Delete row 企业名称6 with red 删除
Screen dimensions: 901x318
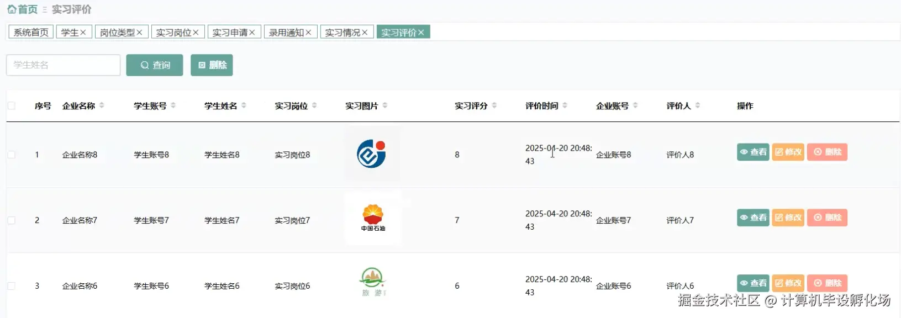coord(827,283)
